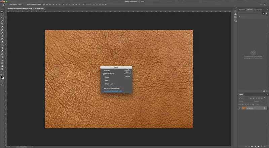This screenshot has width=269, height=148.
Task: Filter layers by type (T) icon
Action: tap(256, 98)
